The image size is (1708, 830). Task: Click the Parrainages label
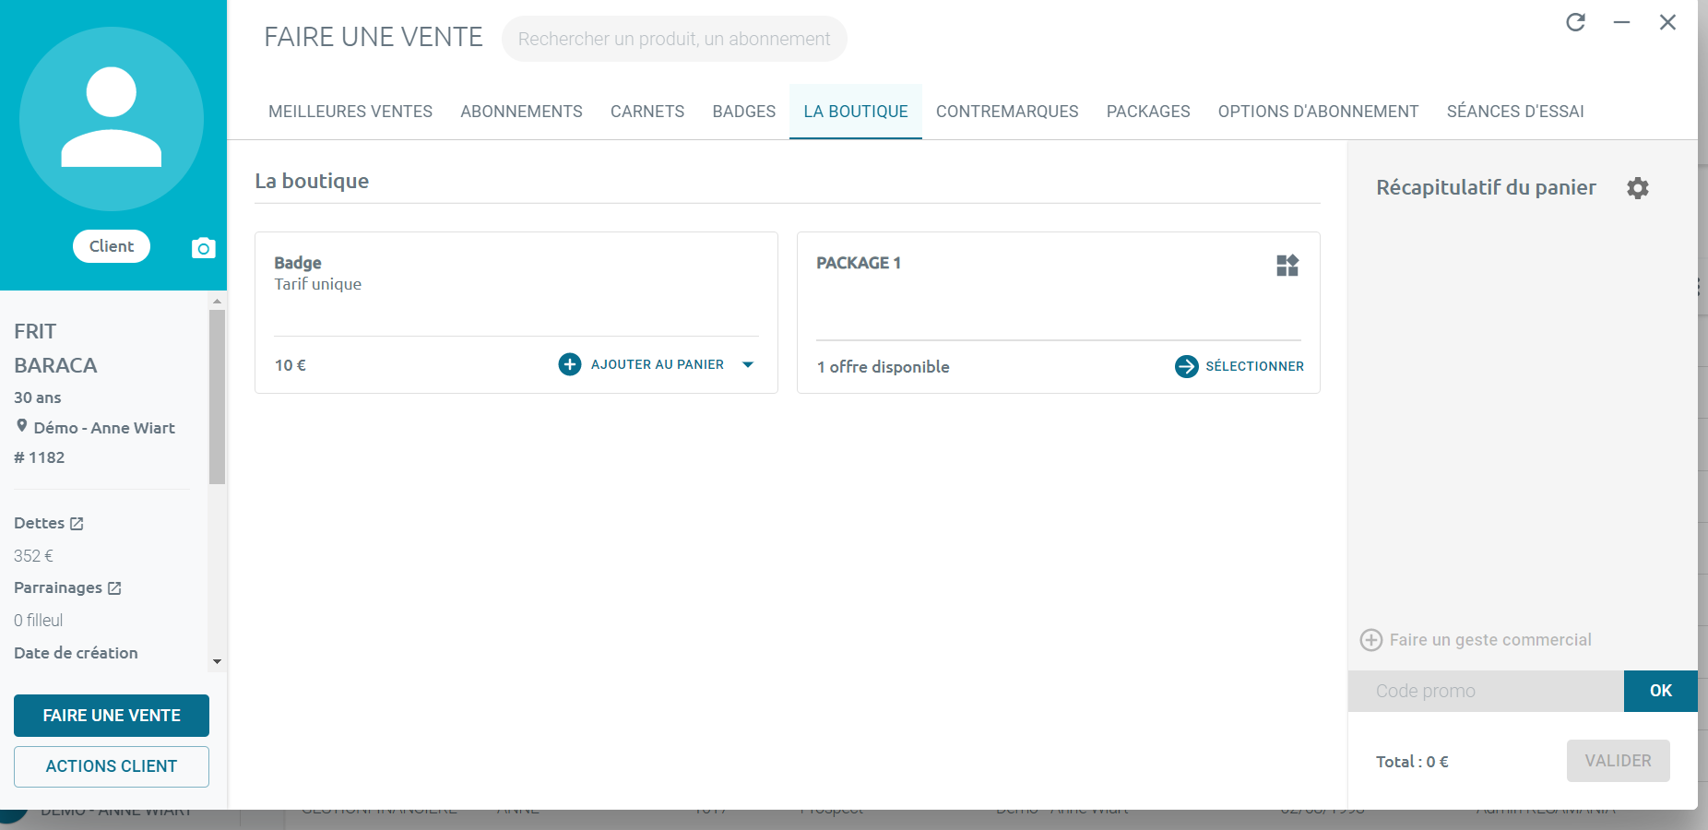[58, 587]
